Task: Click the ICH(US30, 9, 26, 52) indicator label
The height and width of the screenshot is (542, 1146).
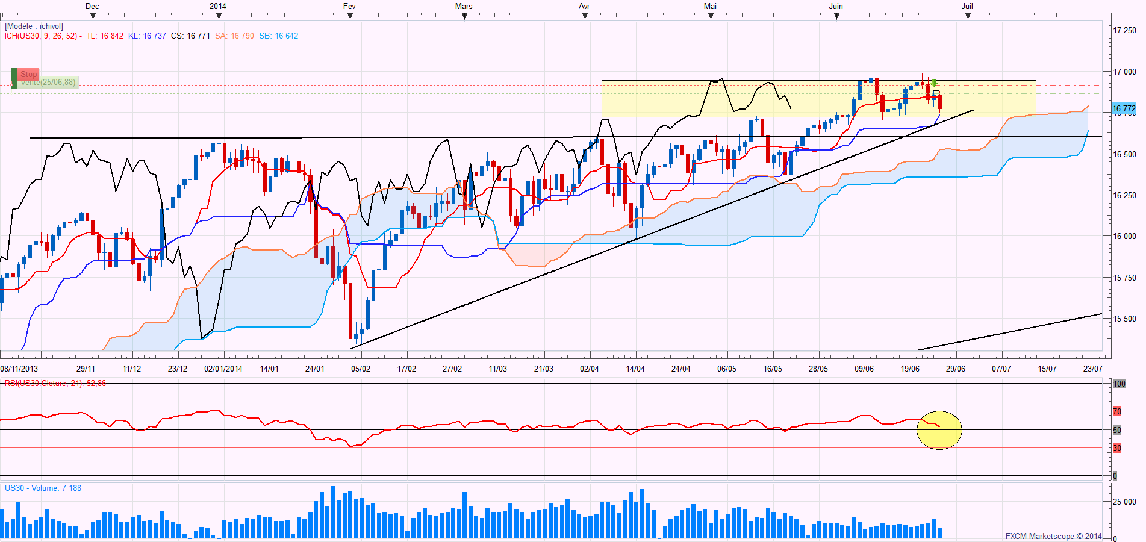Action: pyautogui.click(x=41, y=36)
